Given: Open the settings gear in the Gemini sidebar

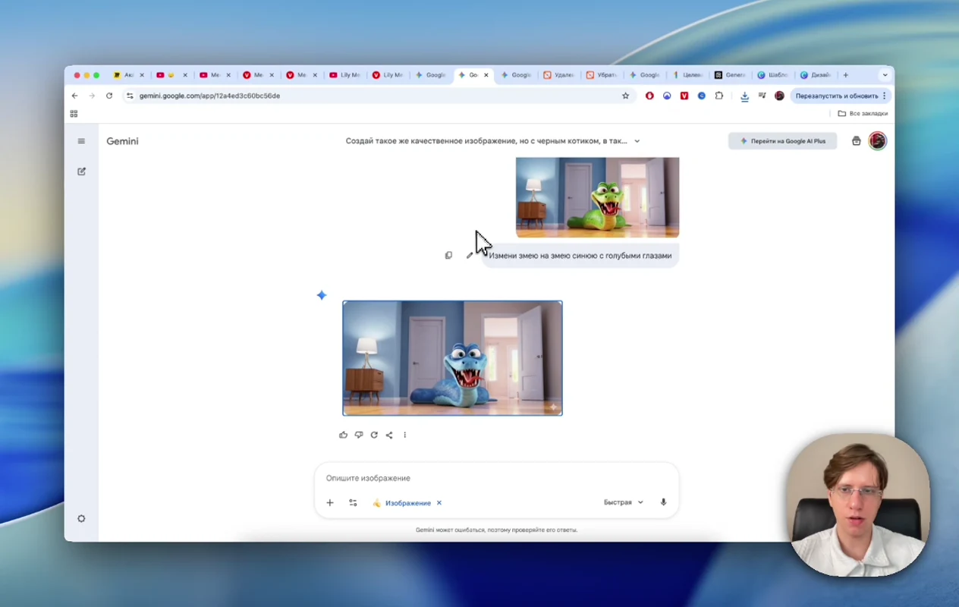Looking at the screenshot, I should pyautogui.click(x=81, y=519).
